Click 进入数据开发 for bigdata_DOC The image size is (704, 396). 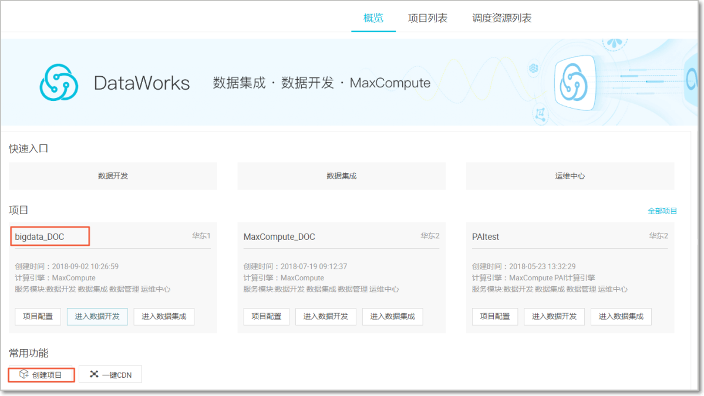[x=97, y=316]
